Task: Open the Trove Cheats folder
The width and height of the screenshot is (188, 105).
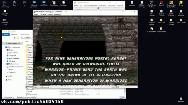Action: pyautogui.click(x=181, y=21)
